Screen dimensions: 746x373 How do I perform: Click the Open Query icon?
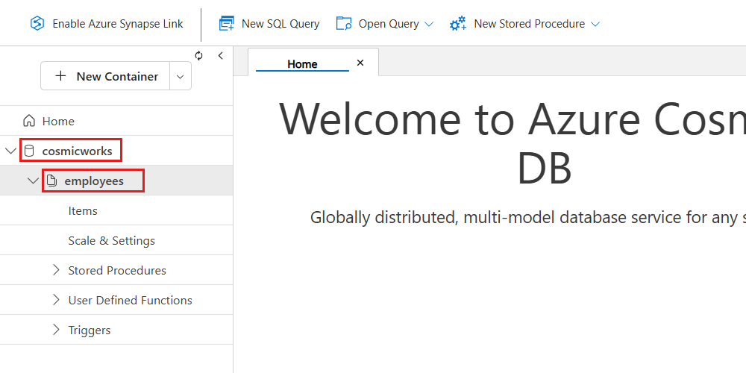tap(344, 24)
